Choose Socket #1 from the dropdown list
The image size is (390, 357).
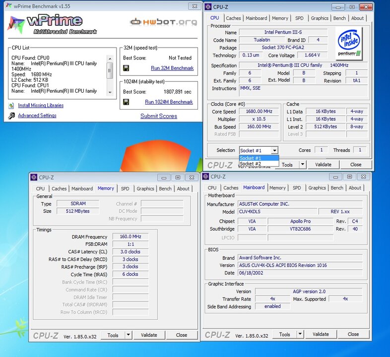pyautogui.click(x=259, y=158)
